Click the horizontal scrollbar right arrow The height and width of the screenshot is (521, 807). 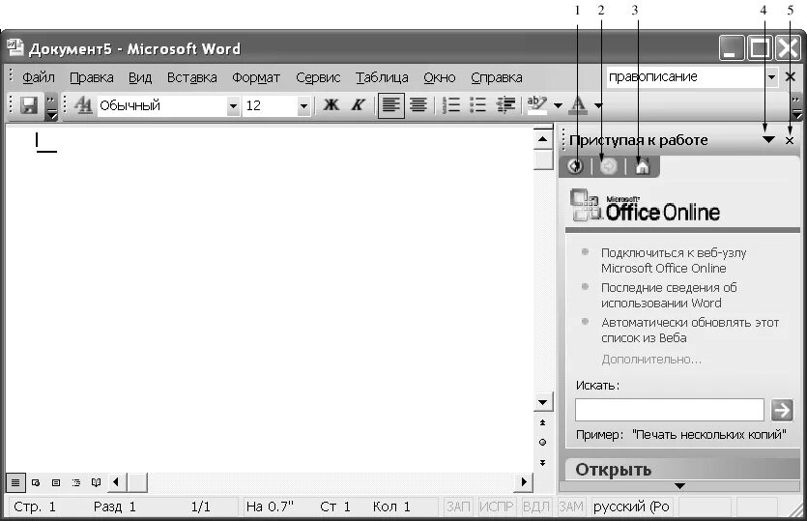pyautogui.click(x=524, y=482)
